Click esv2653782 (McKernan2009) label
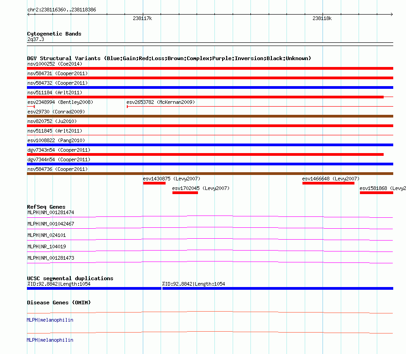 pyautogui.click(x=161, y=102)
